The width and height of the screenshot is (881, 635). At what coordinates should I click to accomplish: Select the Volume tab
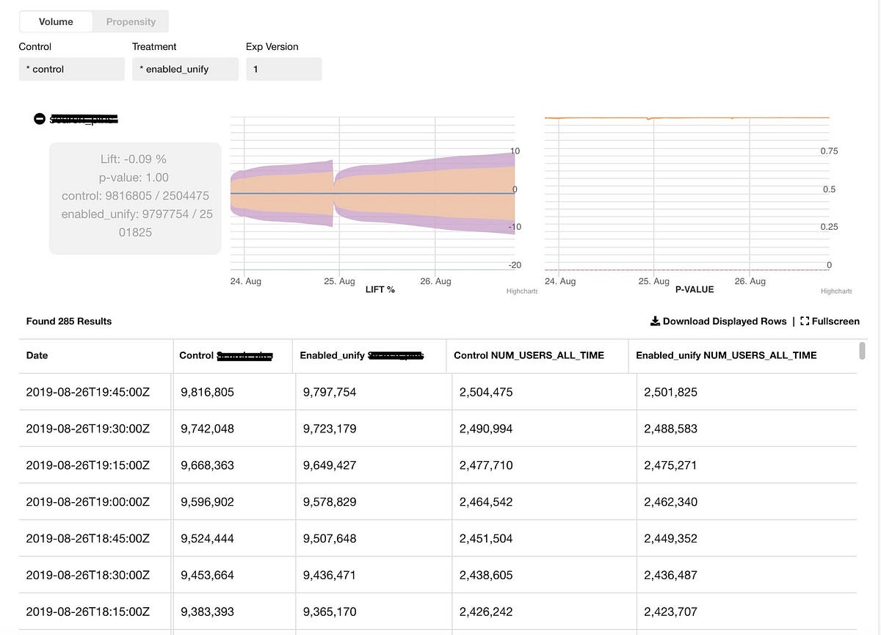click(x=55, y=21)
